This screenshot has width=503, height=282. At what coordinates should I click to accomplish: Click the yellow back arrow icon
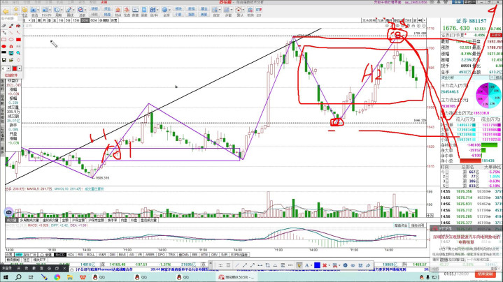click(x=6, y=12)
